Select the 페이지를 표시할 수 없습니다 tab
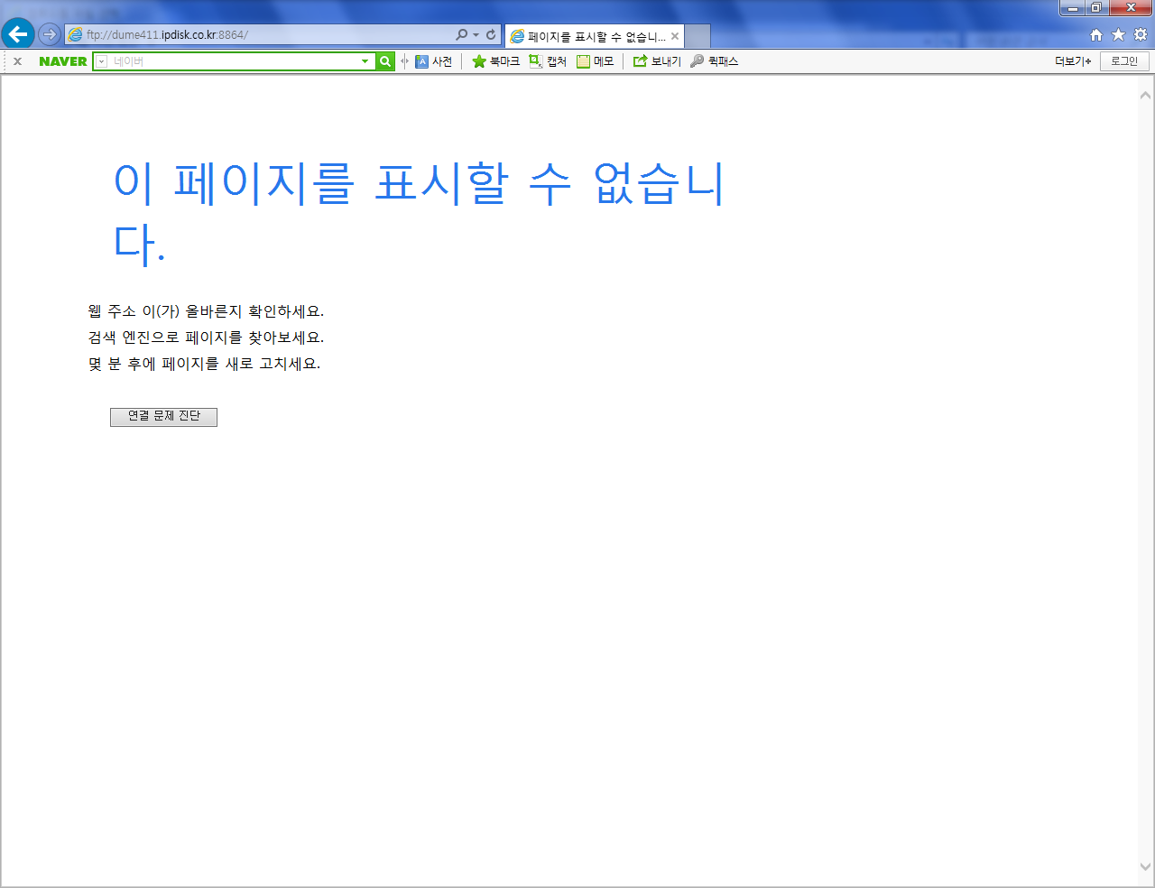1155x888 pixels. tap(594, 36)
